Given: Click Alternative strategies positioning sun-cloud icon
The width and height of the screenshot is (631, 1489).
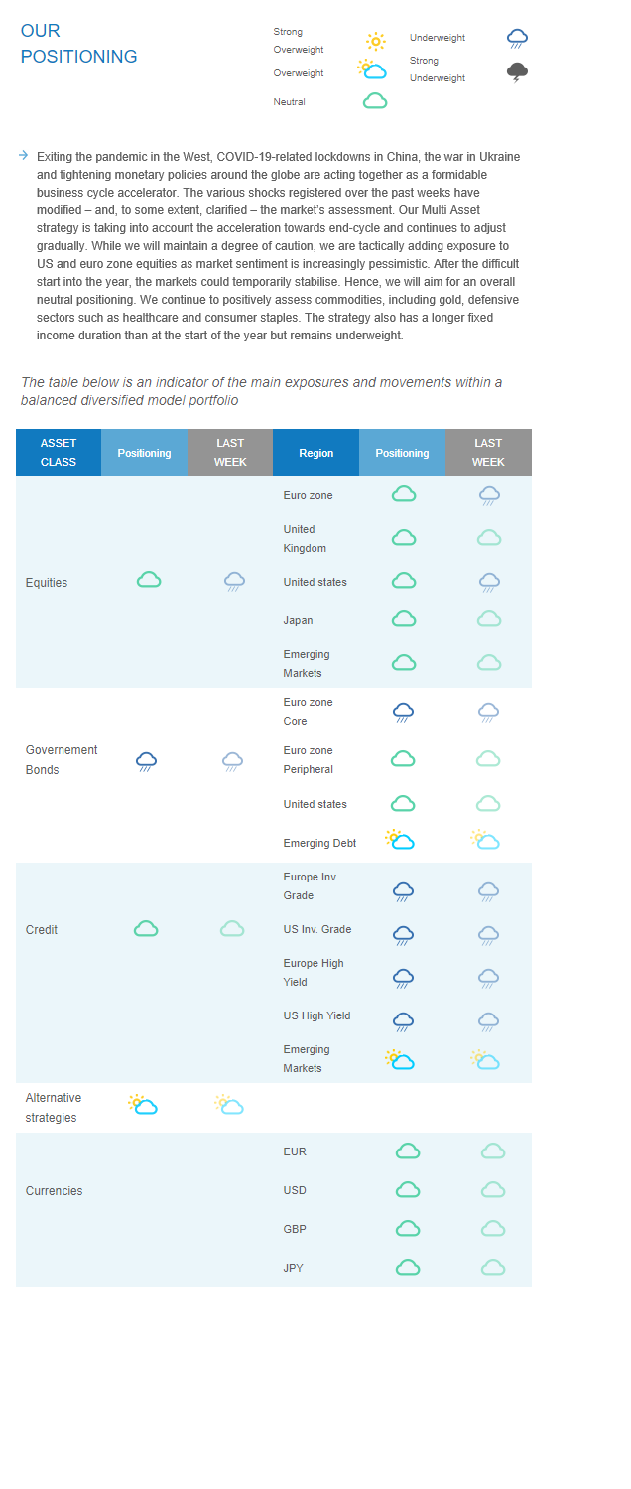Looking at the screenshot, I should (x=143, y=1104).
